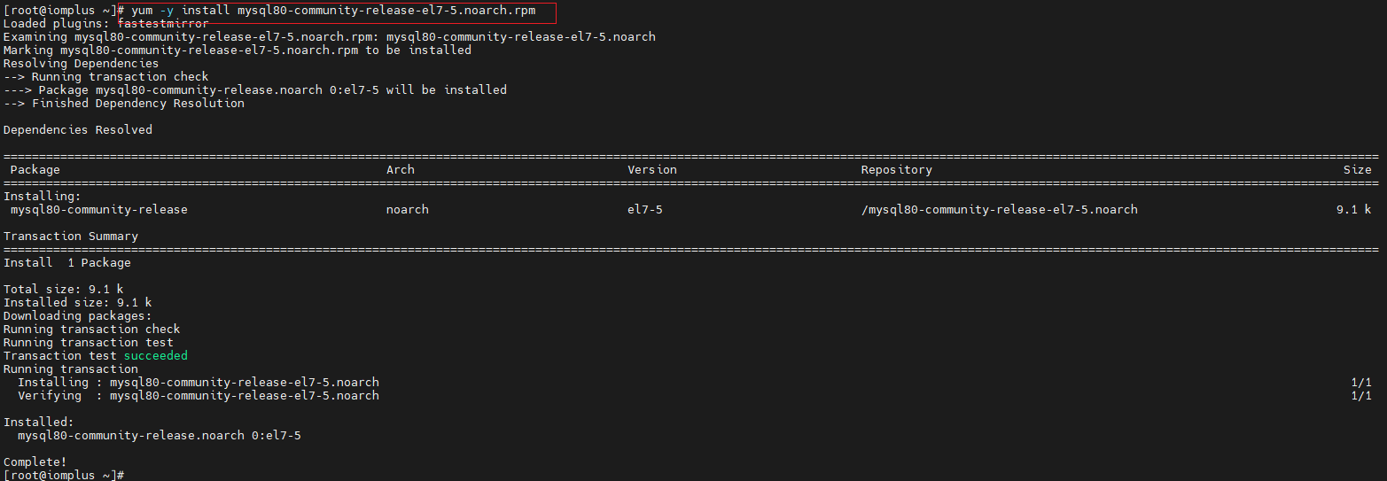This screenshot has width=1387, height=481.
Task: Click the Repository column header
Action: 896,170
